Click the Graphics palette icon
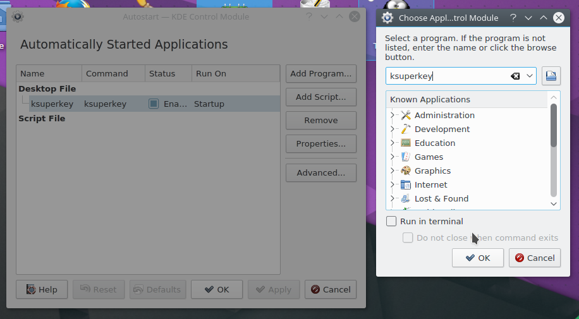 click(x=406, y=171)
